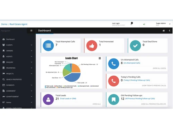173x129 pixels.
Task: Open the Super Admin dropdown arrow
Action: 170,24
